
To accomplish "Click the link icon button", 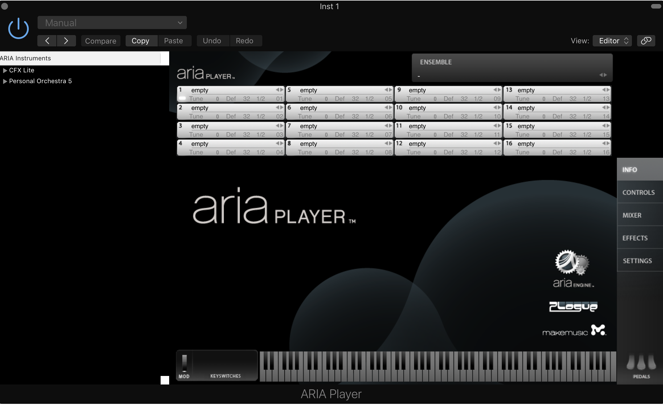I will click(x=646, y=41).
